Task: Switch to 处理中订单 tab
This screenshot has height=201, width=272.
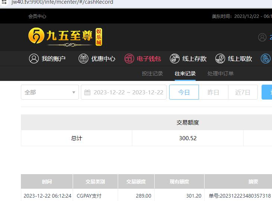Action: point(221,73)
